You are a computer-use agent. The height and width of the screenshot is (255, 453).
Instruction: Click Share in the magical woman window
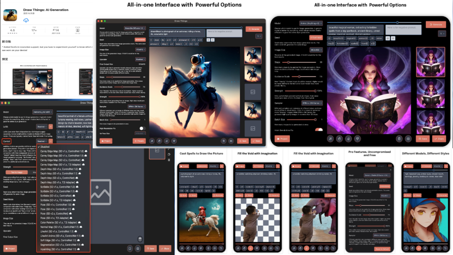click(x=439, y=139)
